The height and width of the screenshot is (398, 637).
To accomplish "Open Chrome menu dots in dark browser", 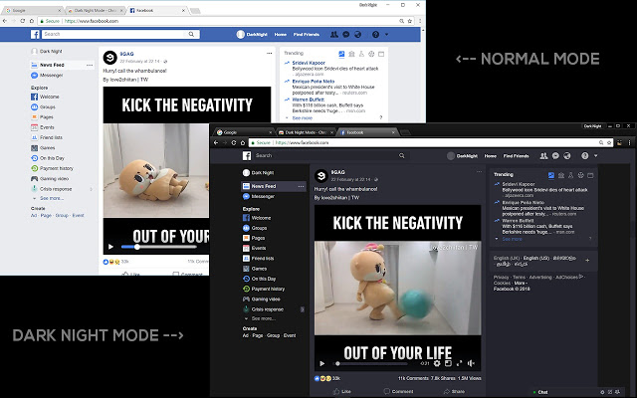I will (x=630, y=143).
